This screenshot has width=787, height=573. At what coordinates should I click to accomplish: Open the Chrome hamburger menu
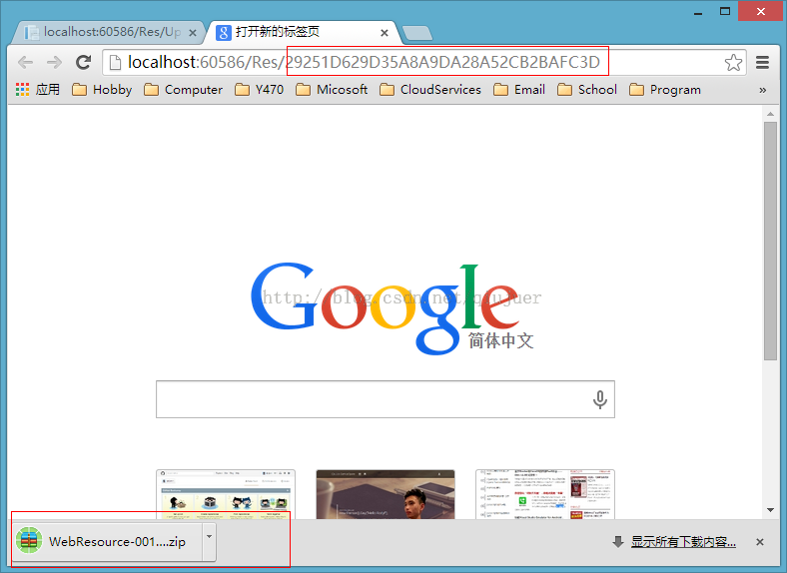[762, 63]
